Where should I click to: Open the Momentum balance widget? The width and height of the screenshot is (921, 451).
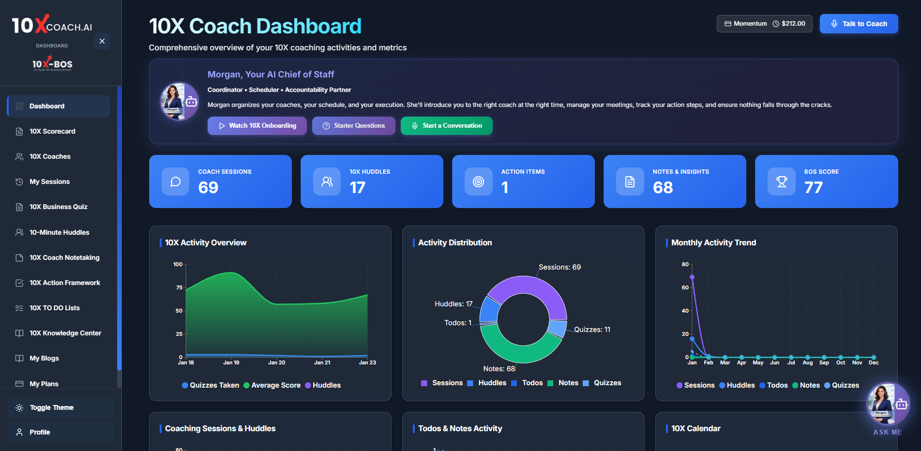764,24
